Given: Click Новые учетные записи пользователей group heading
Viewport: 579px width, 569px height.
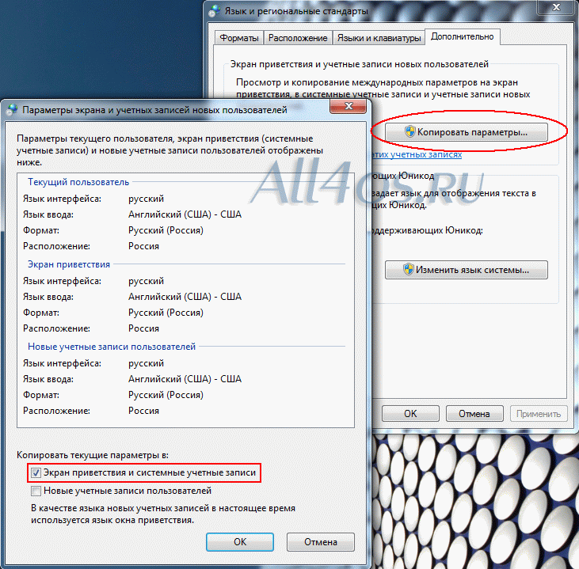Looking at the screenshot, I should coord(112,347).
